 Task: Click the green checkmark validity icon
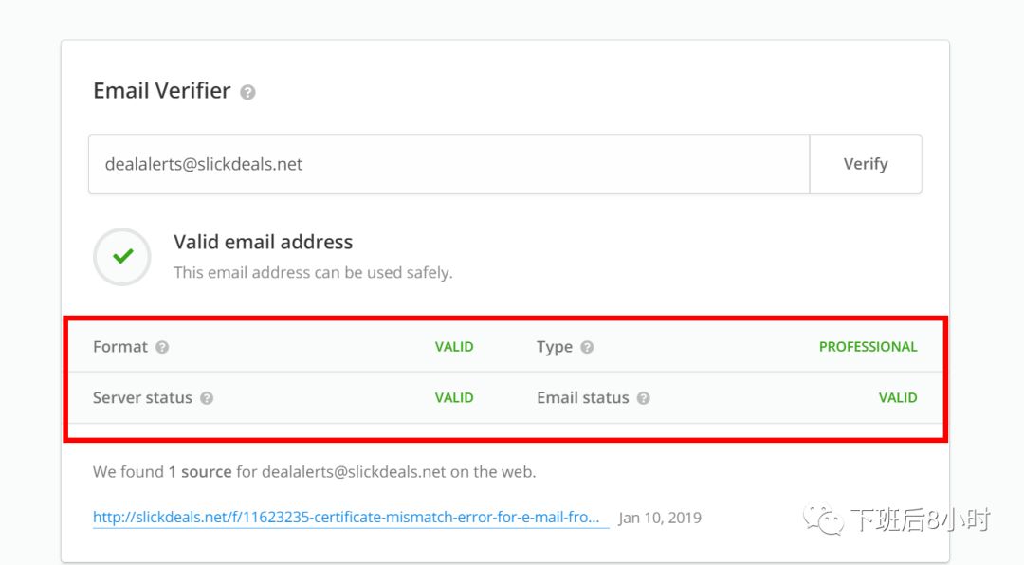122,257
